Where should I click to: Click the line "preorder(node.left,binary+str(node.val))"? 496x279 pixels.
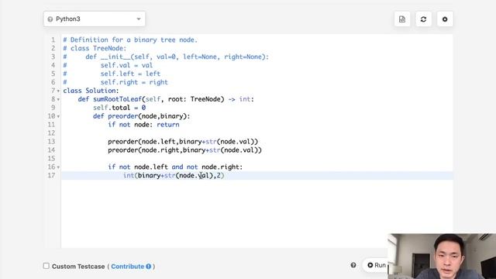tap(183, 141)
